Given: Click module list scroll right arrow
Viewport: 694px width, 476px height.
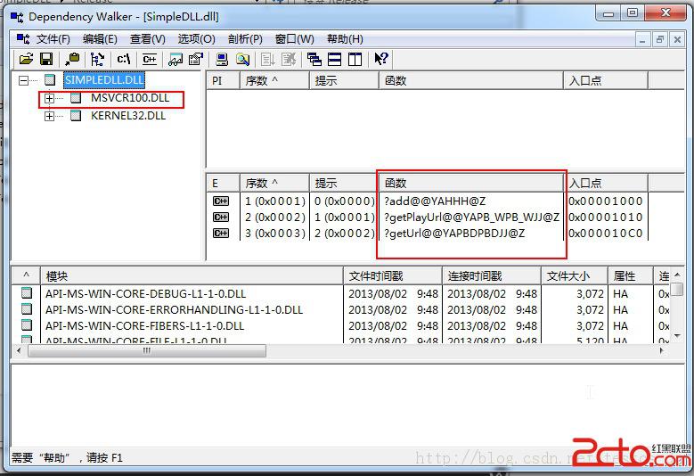Looking at the screenshot, I should 662,350.
